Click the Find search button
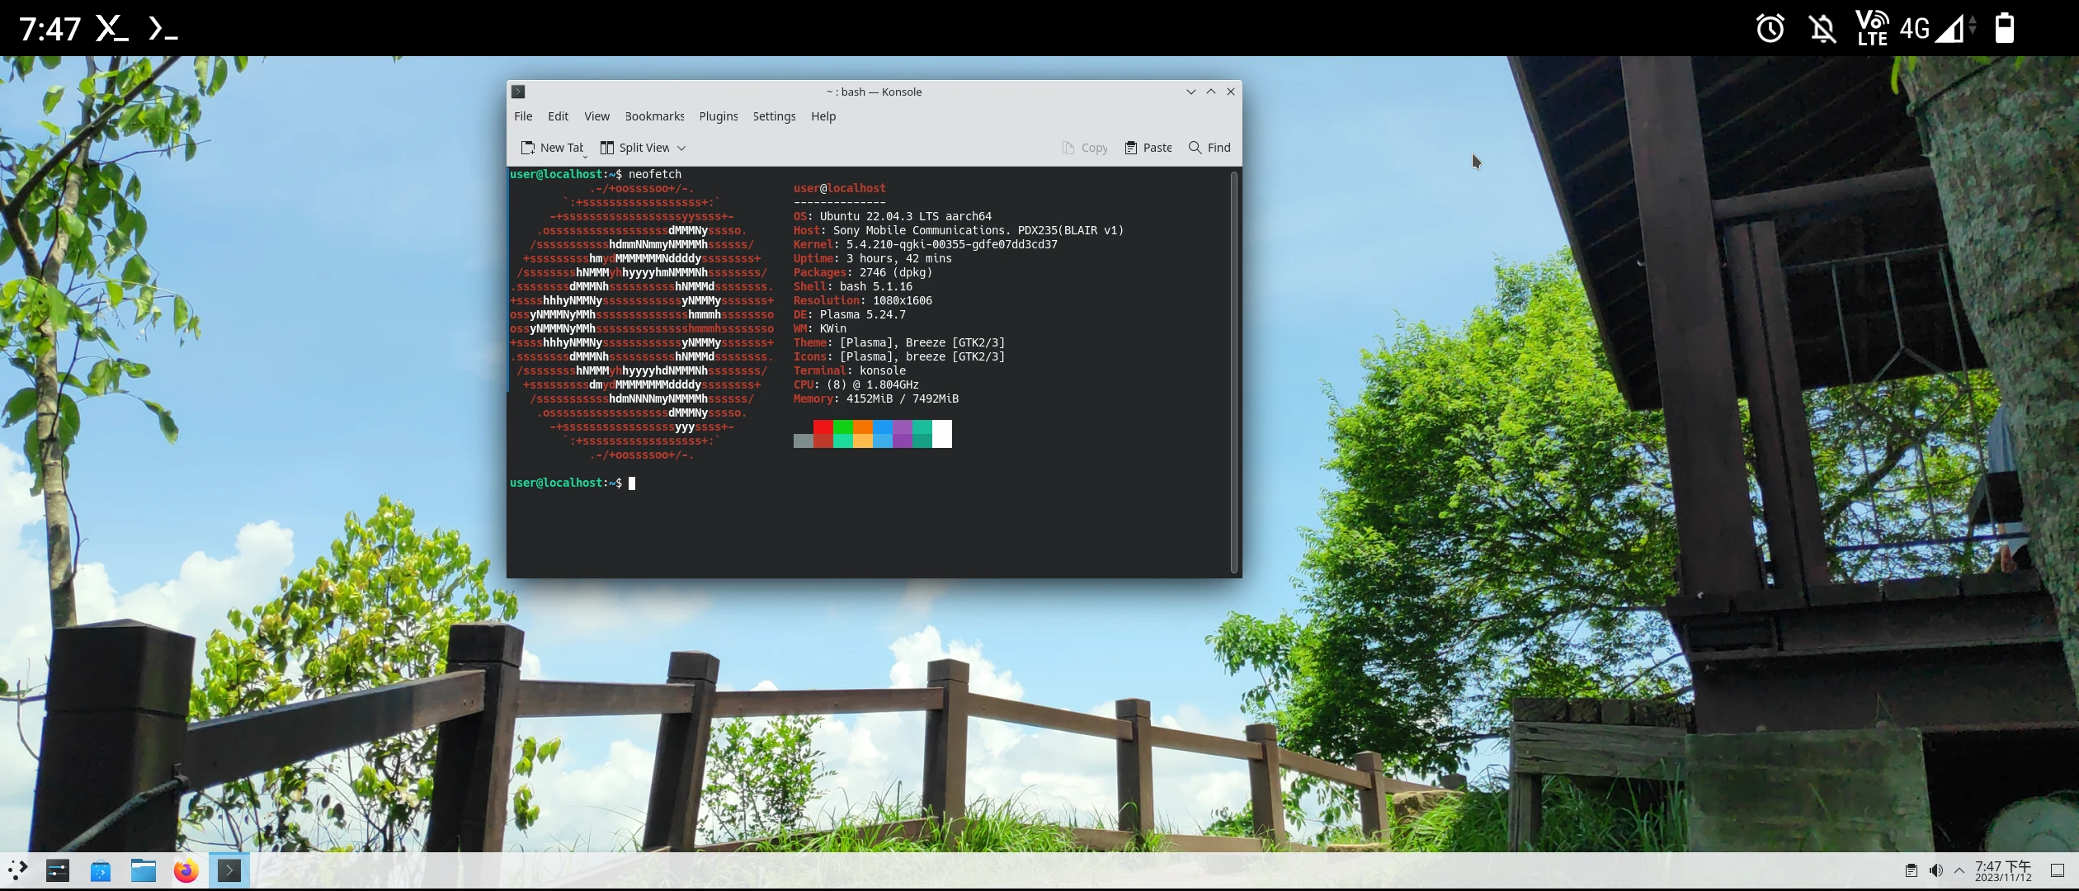The width and height of the screenshot is (2079, 891). [x=1209, y=148]
